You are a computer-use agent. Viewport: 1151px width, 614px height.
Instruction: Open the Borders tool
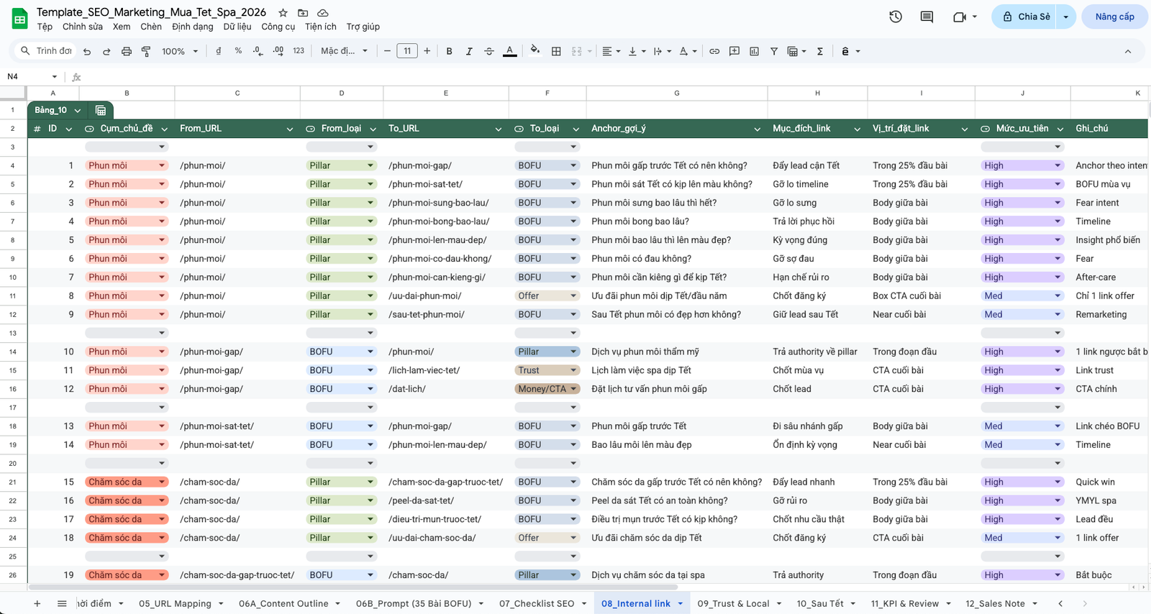pos(556,51)
